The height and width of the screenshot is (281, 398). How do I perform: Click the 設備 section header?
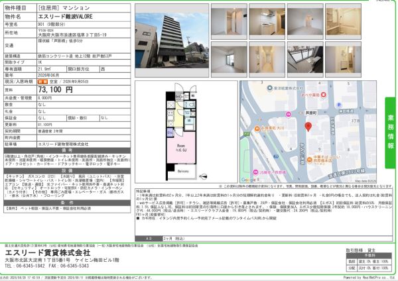(67, 171)
